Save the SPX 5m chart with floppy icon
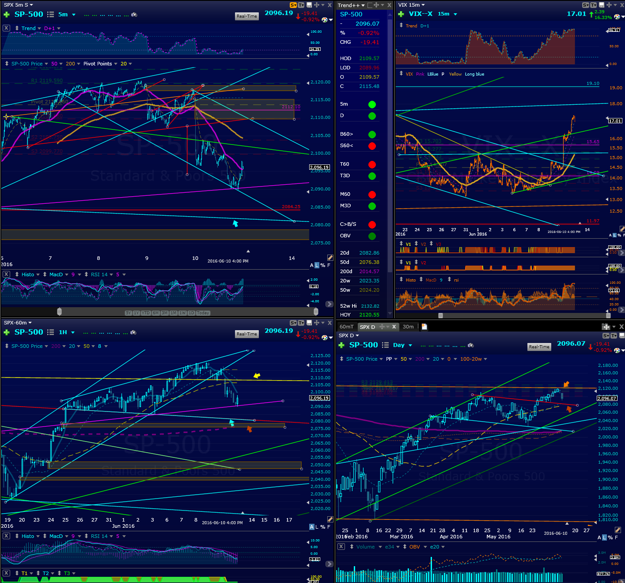This screenshot has height=583, width=625. 309,5
